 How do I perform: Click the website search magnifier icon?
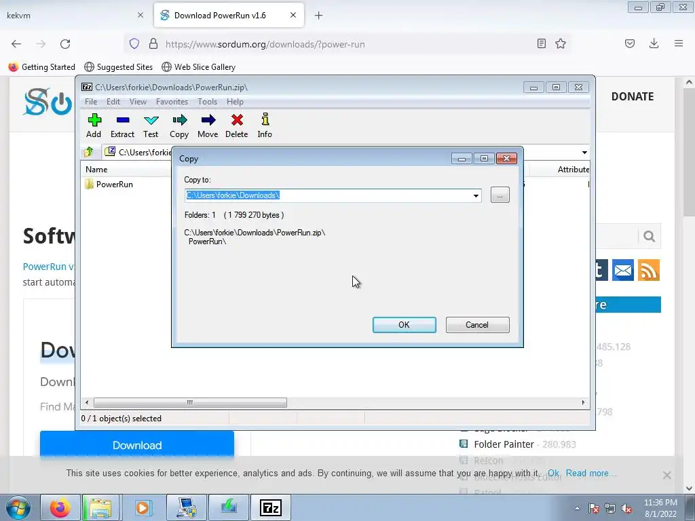(x=650, y=236)
